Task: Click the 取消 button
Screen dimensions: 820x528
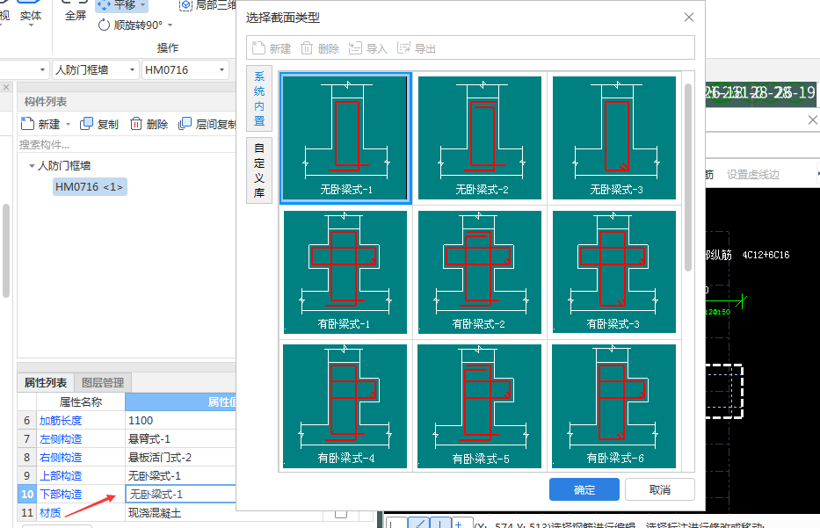Action: [x=660, y=489]
